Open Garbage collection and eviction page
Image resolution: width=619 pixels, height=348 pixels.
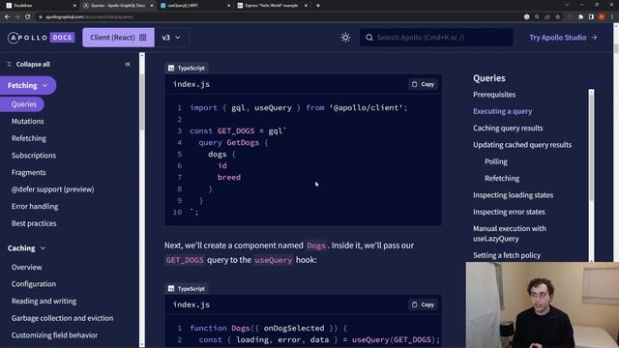point(62,318)
